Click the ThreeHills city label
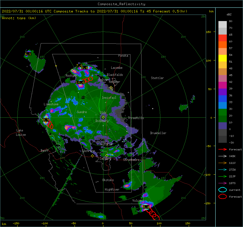This screenshot has width=243, height=227. click(x=136, y=118)
